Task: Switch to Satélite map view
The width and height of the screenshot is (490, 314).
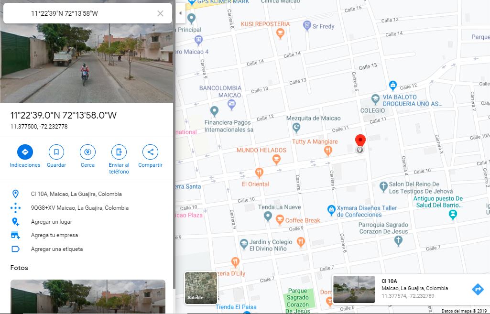Action: (201, 288)
